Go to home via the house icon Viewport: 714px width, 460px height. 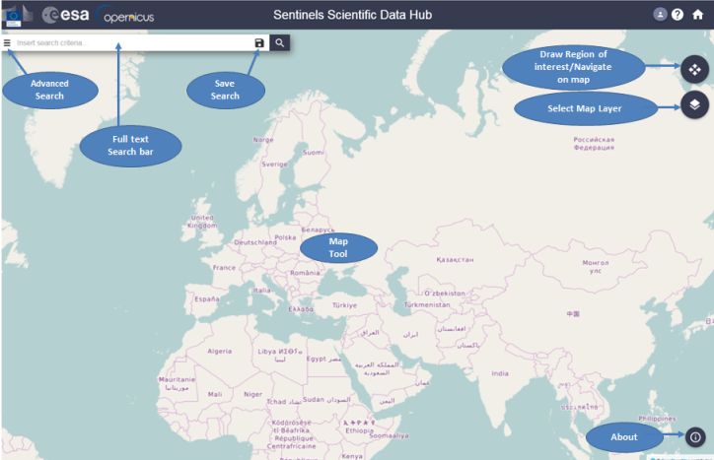697,15
